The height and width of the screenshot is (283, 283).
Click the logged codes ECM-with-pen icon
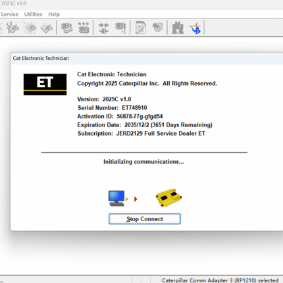tap(47, 28)
